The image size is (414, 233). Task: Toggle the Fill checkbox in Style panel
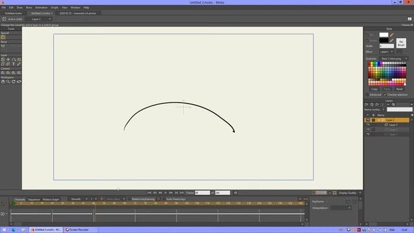pyautogui.click(x=367, y=34)
